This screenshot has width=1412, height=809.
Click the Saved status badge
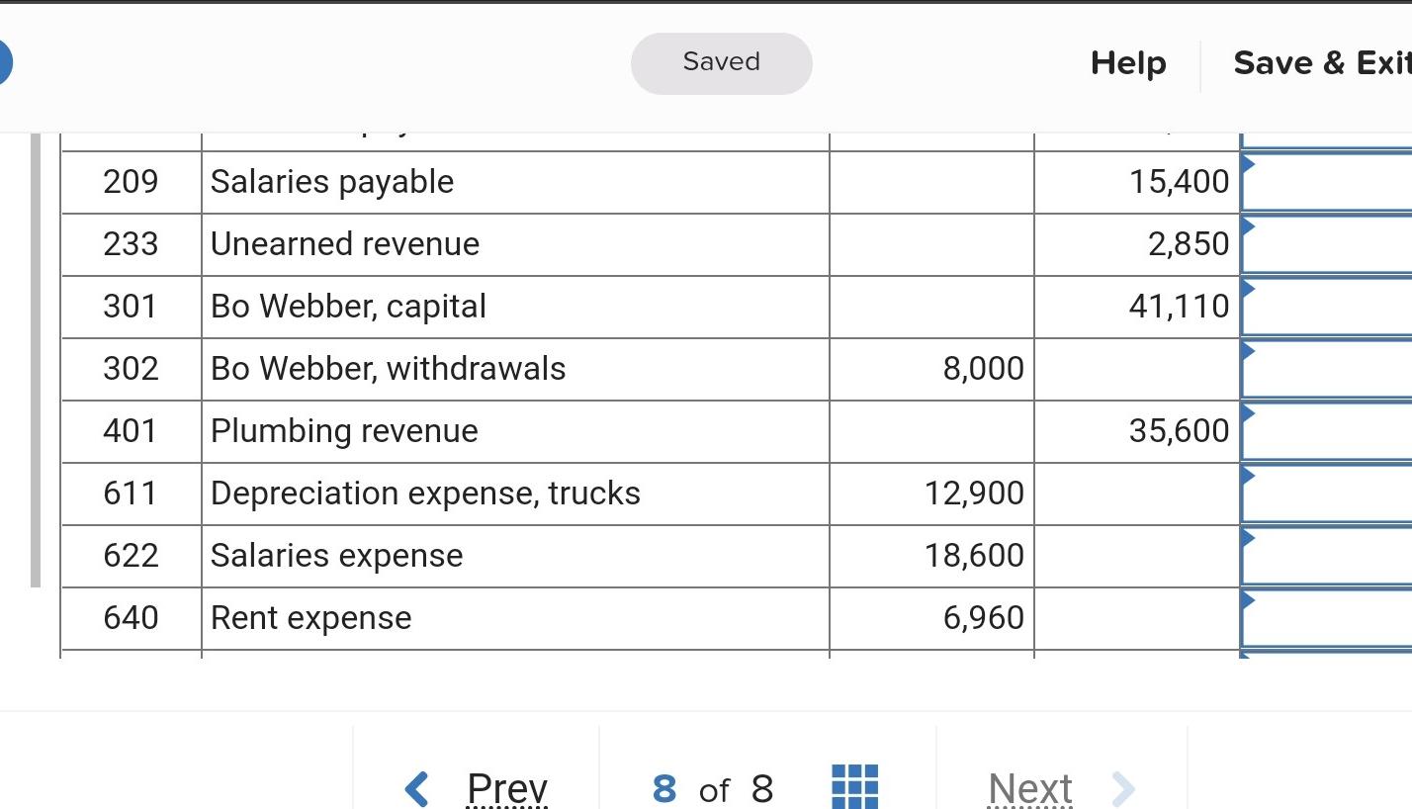click(721, 62)
